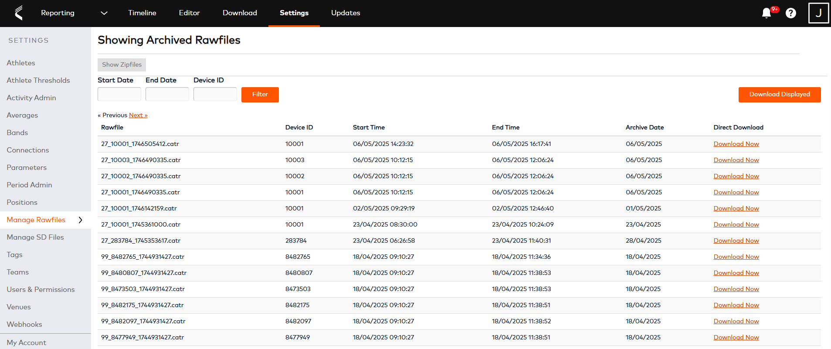Open the Reporting menu
The width and height of the screenshot is (831, 349).
click(x=58, y=13)
